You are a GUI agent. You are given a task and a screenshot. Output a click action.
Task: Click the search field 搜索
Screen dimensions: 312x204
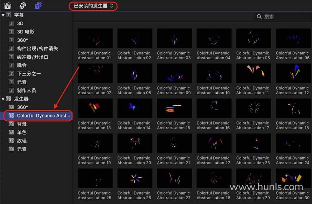point(283,17)
